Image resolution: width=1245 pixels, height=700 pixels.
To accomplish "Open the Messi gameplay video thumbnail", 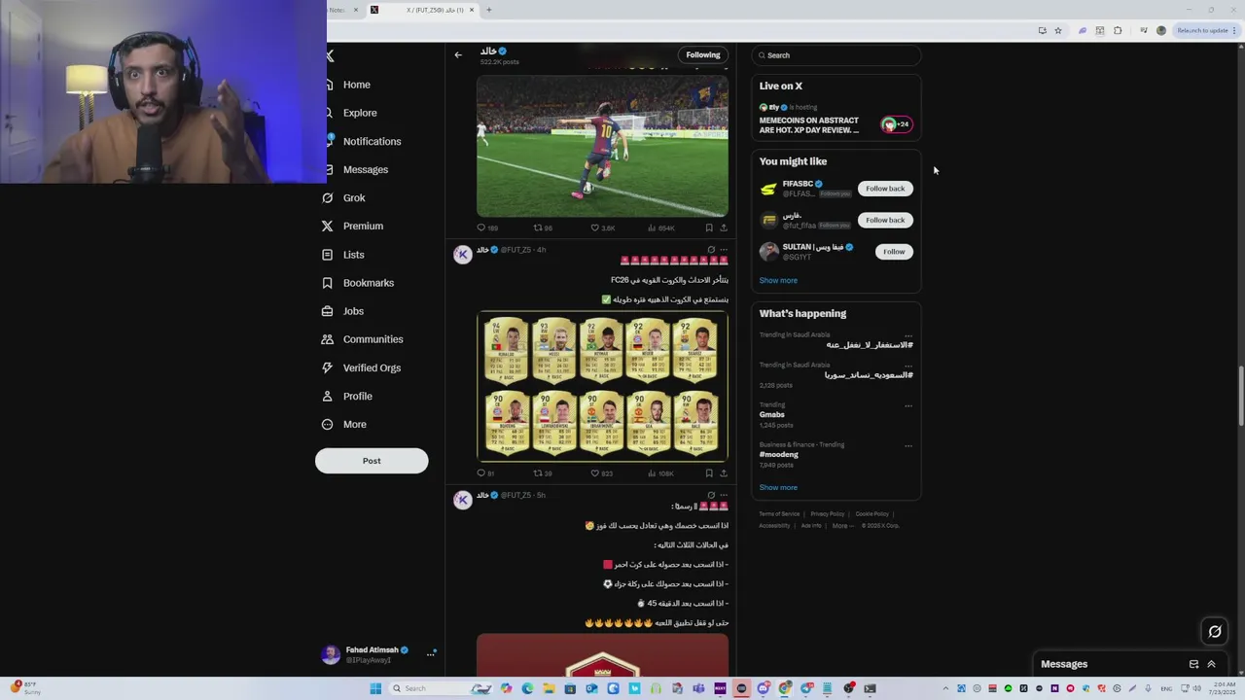I will point(602,146).
